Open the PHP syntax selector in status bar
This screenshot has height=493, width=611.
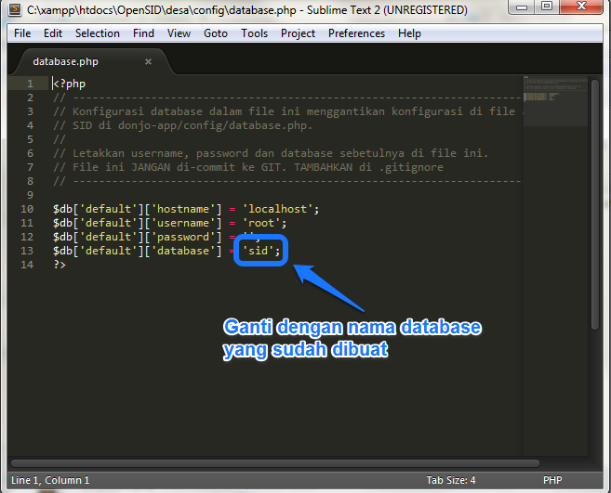(552, 480)
